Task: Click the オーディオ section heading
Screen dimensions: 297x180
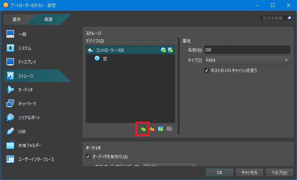Action: click(93, 148)
